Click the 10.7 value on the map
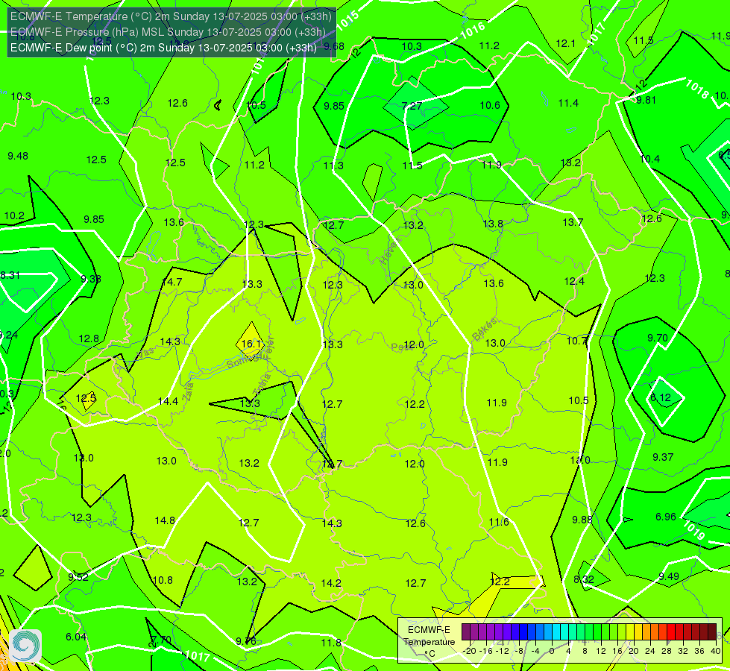730x671 pixels. coord(577,341)
